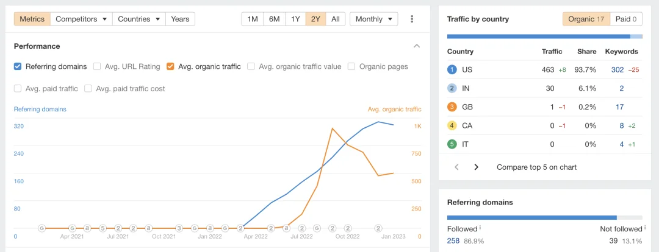Viewport: 659px width, 252px height.
Task: Click the GB share value 0.2%
Action: click(588, 107)
